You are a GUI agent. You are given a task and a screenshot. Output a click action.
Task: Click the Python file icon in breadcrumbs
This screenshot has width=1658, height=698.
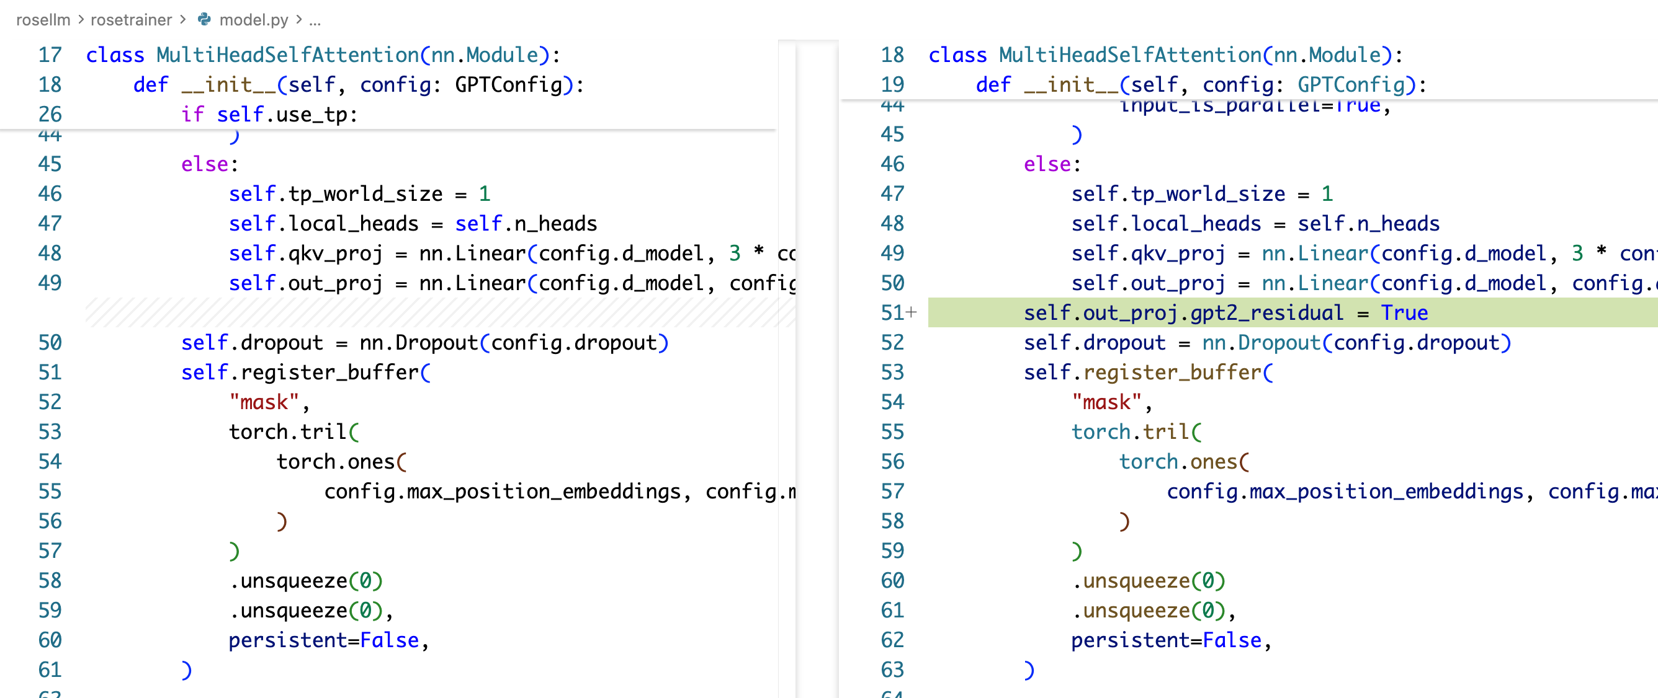coord(204,19)
